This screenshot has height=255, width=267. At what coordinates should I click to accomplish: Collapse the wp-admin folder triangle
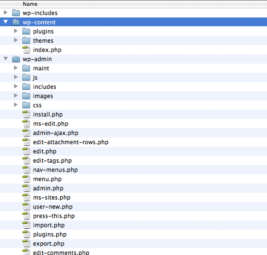6,59
